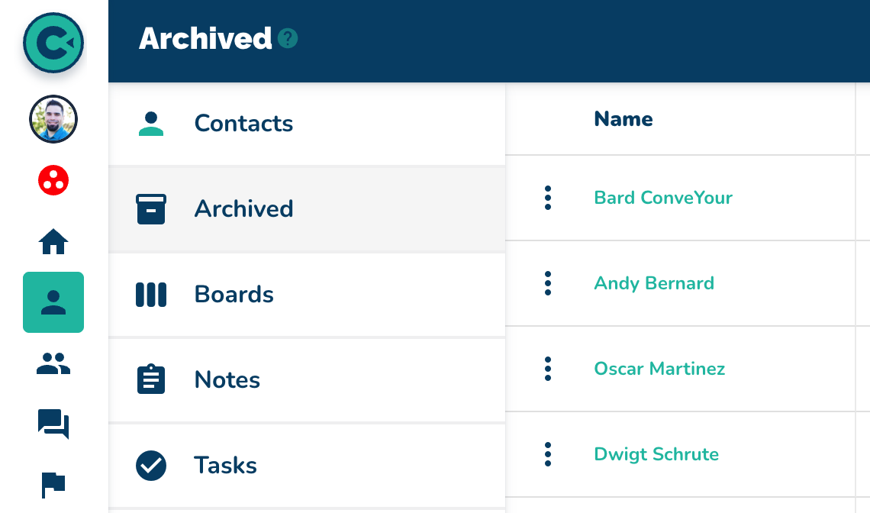
Task: Open the Bard ConveYour contact link
Action: 663,198
